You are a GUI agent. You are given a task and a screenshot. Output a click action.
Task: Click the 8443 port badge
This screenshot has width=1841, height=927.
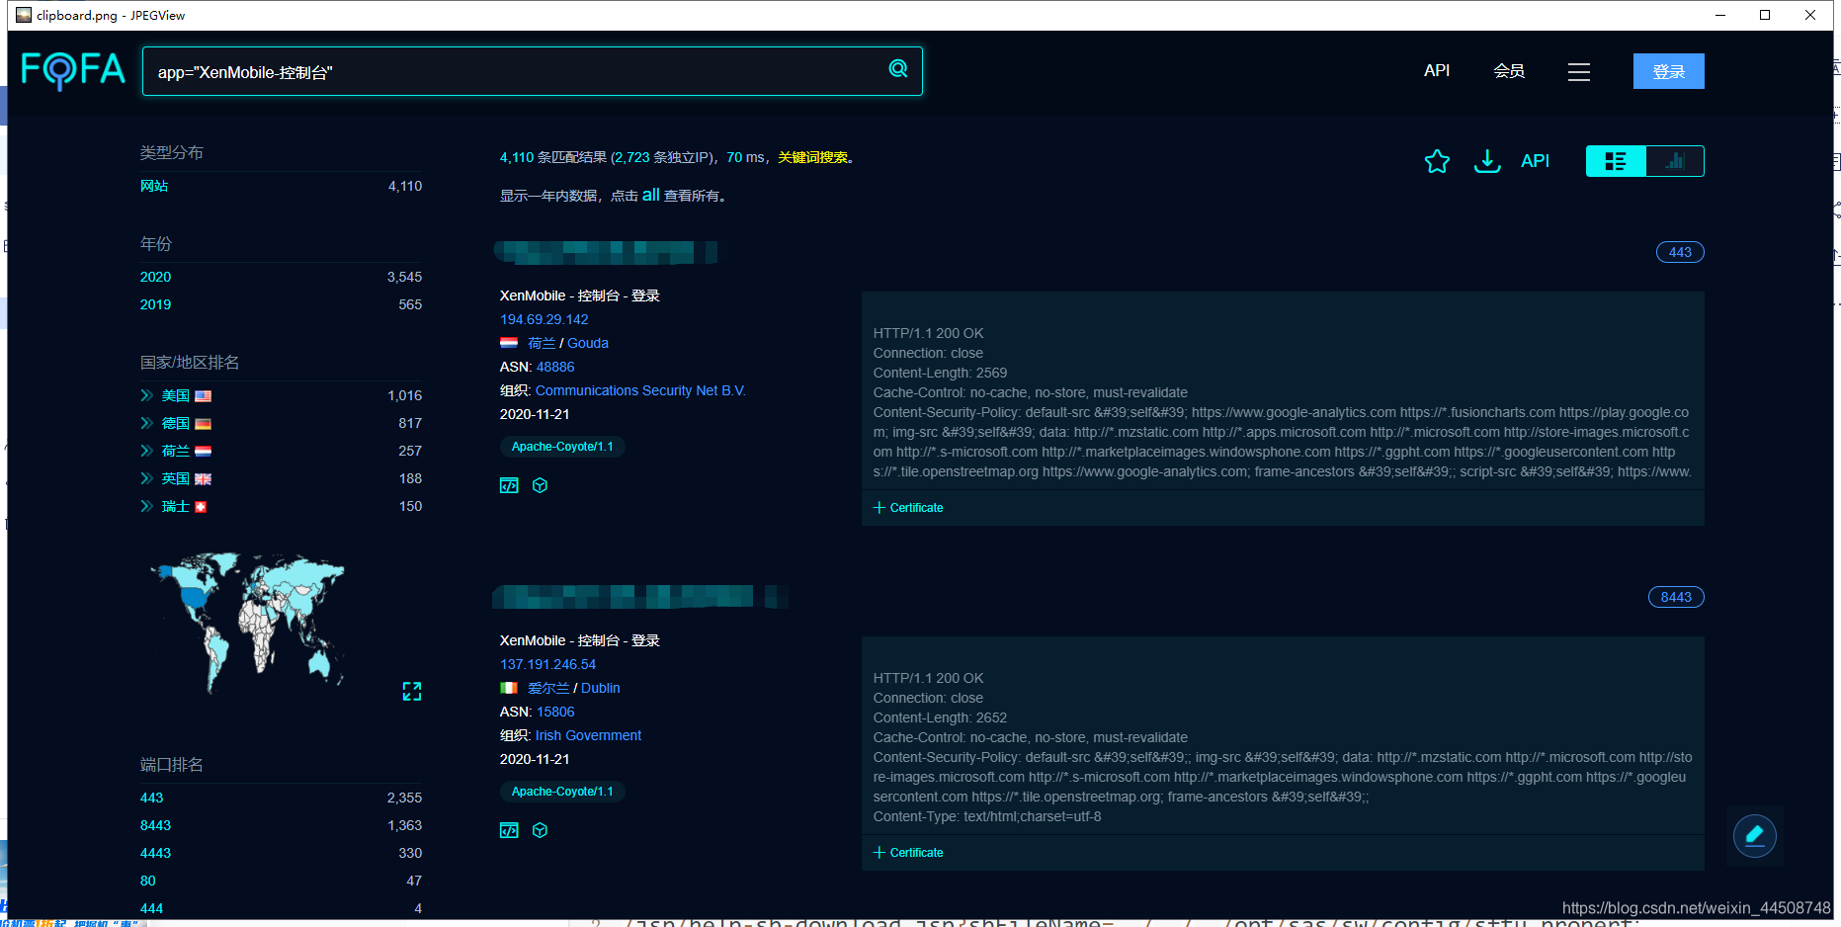click(1676, 597)
